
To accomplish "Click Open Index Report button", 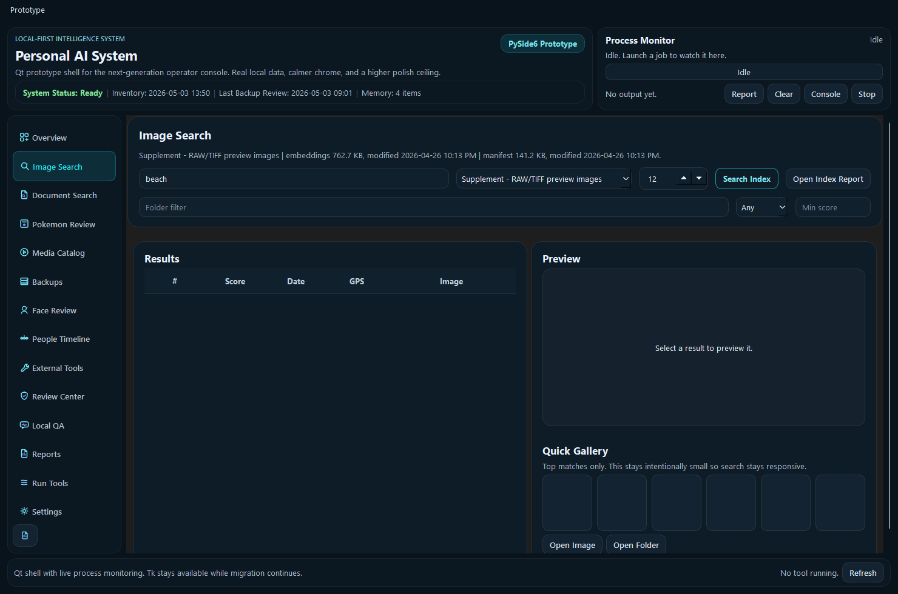I will pos(828,179).
